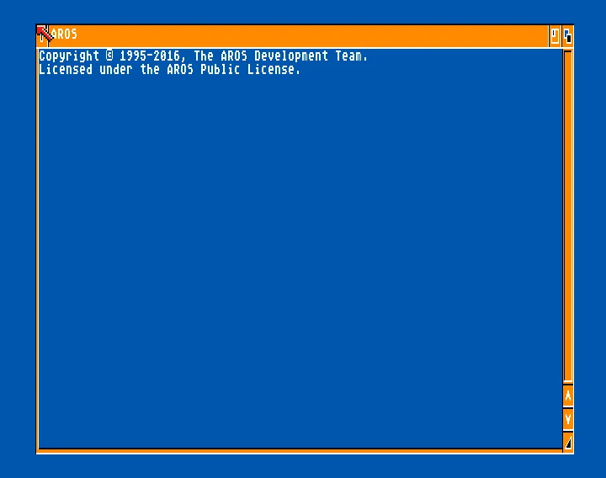Image resolution: width=606 pixels, height=478 pixels.
Task: Click the 1995-2016 year range text
Action: (x=150, y=56)
